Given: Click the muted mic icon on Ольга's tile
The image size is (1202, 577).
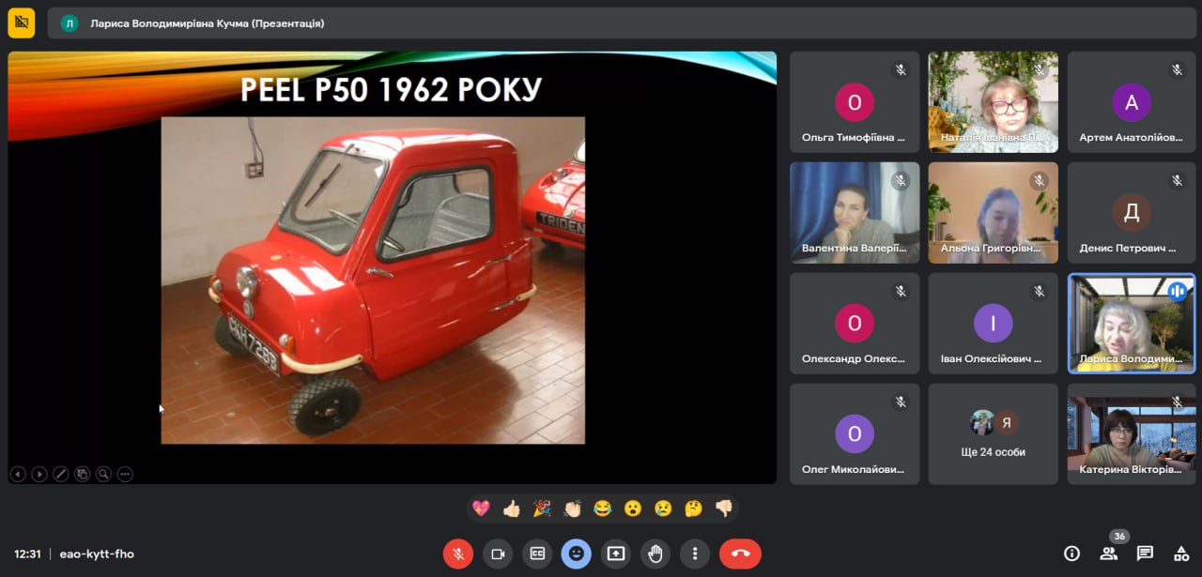Looking at the screenshot, I should pos(900,70).
